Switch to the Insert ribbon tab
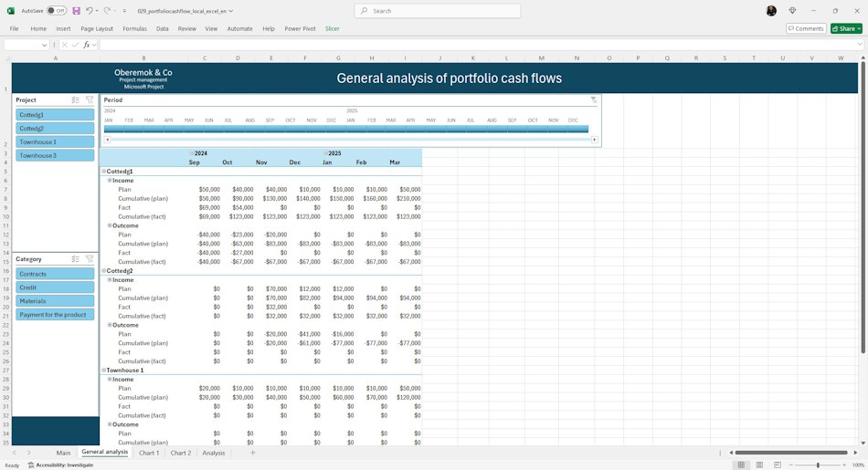This screenshot has height=470, width=868. pyautogui.click(x=63, y=29)
